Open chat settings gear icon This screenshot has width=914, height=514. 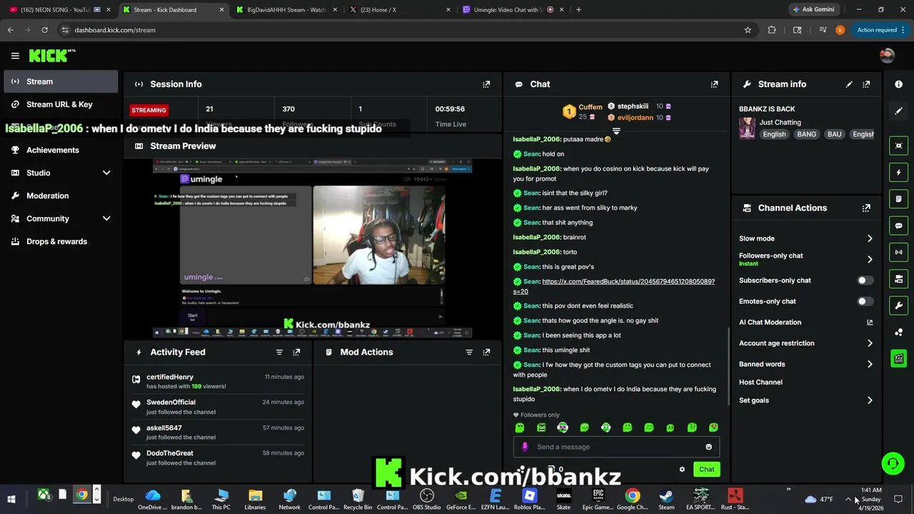(682, 469)
